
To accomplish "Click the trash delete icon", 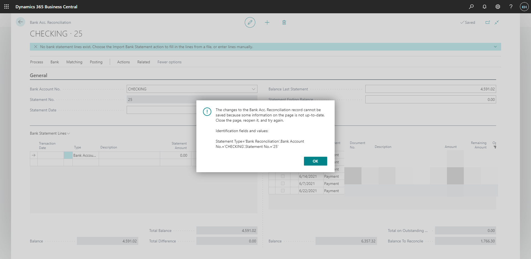I will (284, 22).
